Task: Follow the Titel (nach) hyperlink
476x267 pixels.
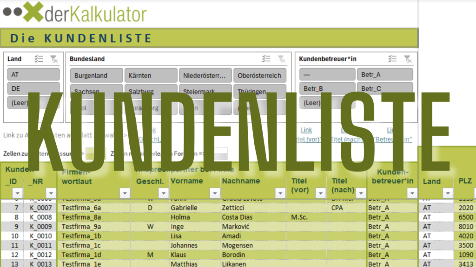Action: pyautogui.click(x=347, y=139)
